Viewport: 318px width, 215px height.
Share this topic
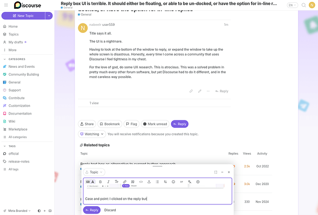click(x=87, y=124)
